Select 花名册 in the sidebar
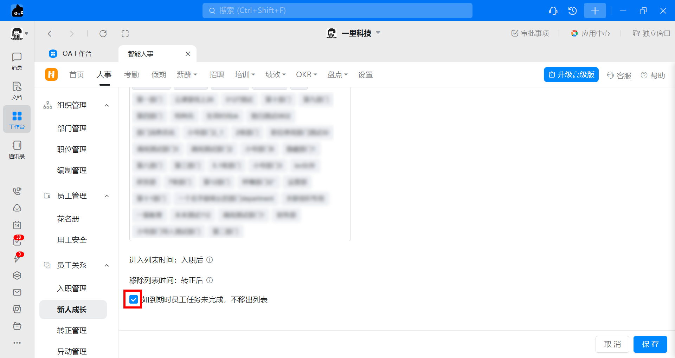This screenshot has height=358, width=675. [x=68, y=219]
